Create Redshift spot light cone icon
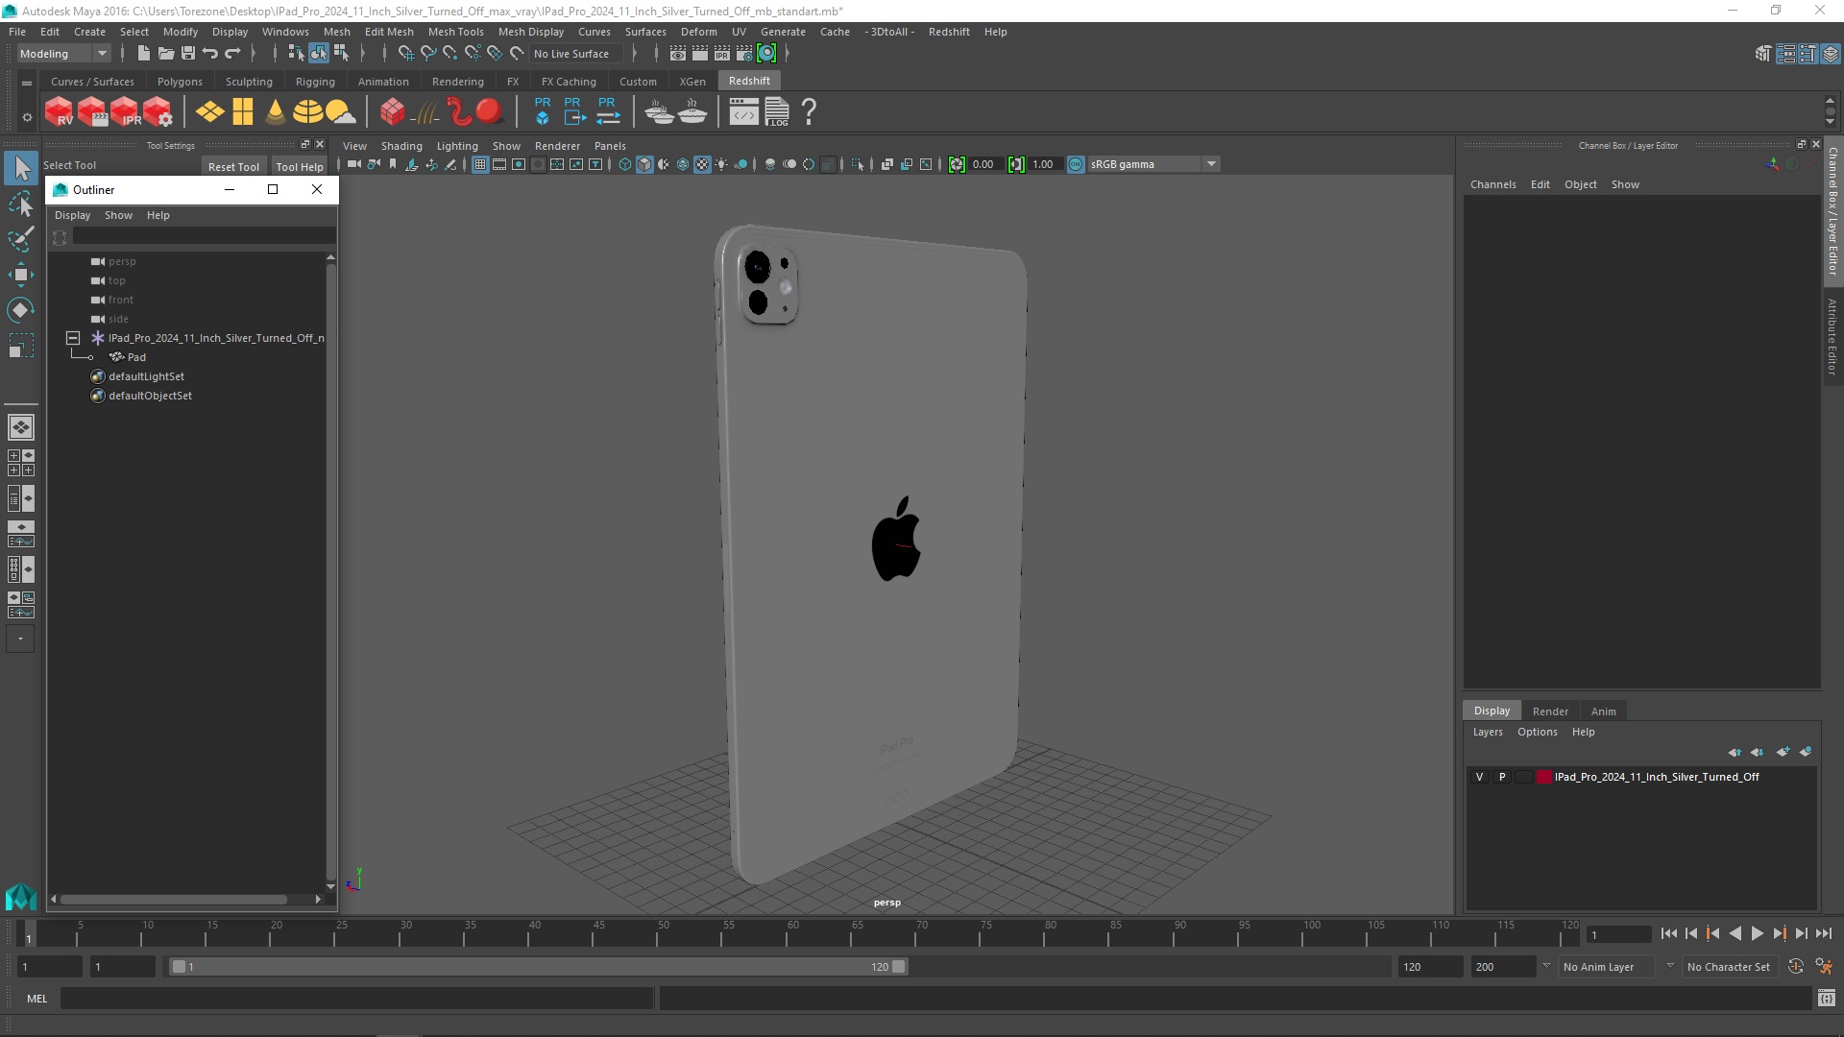This screenshot has width=1844, height=1037. (x=276, y=112)
